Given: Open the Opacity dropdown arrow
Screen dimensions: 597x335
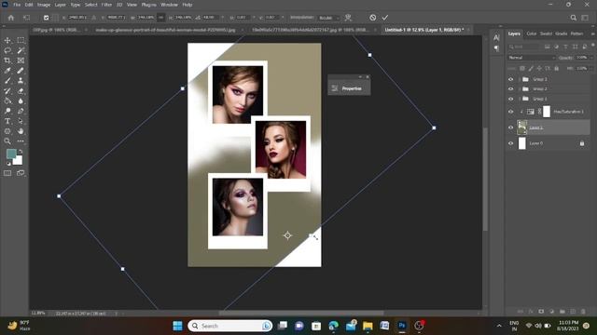Looking at the screenshot, I should coord(591,58).
